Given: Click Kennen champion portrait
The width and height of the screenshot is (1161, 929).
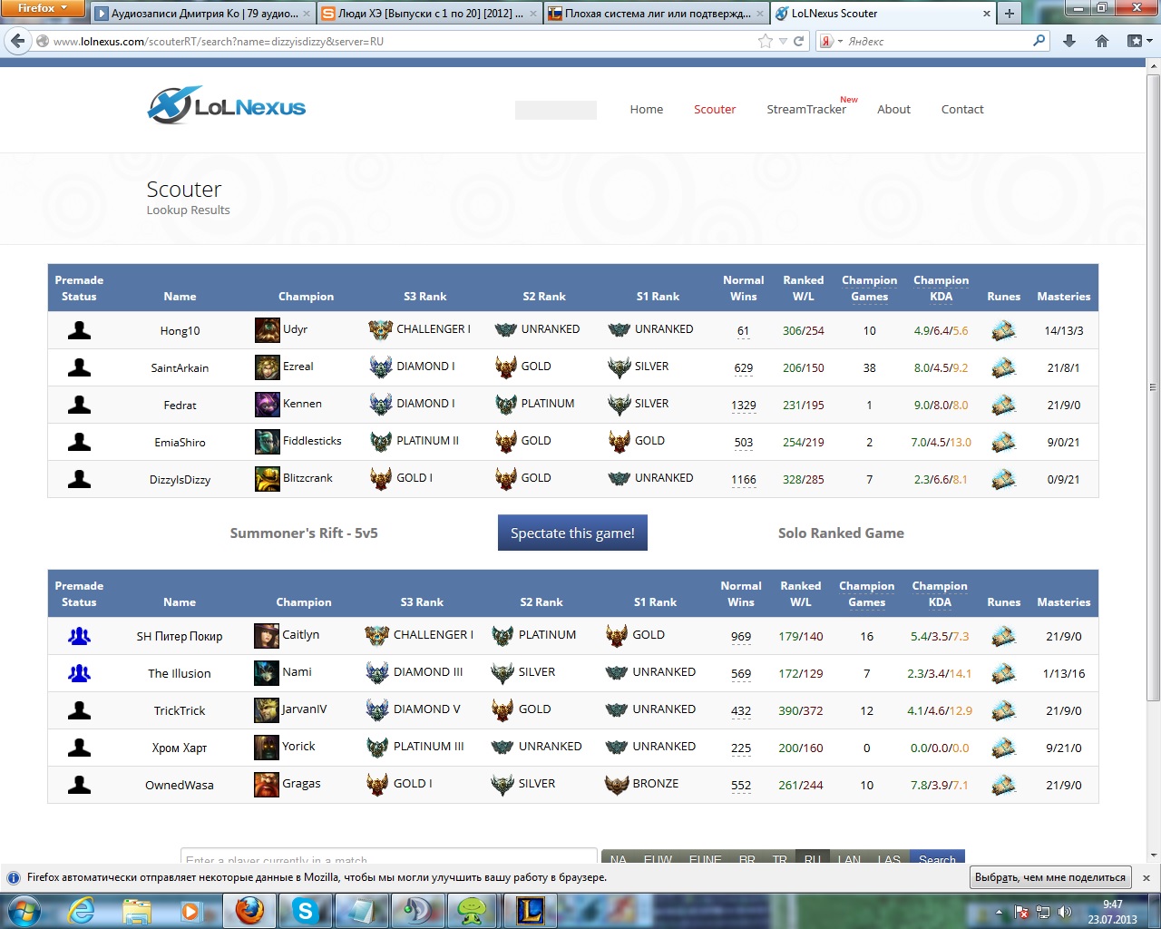Looking at the screenshot, I should [x=268, y=405].
